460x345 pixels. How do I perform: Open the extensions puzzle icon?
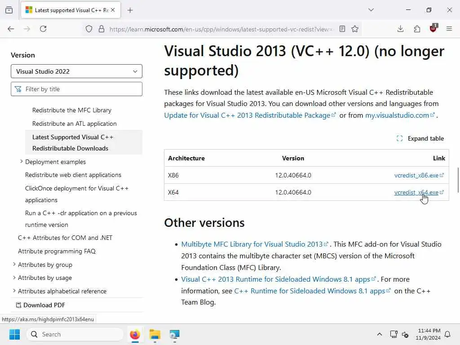(x=417, y=29)
